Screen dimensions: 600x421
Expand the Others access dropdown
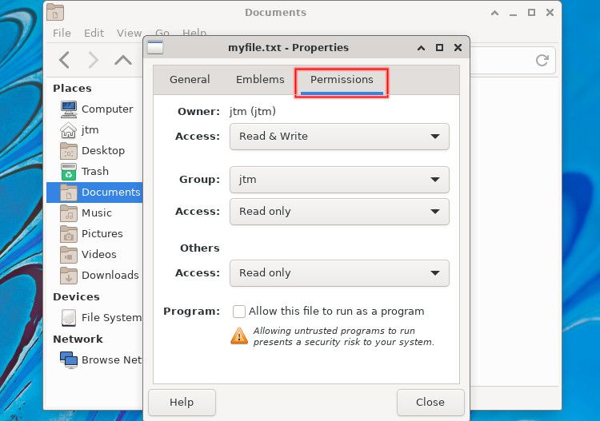click(x=339, y=273)
